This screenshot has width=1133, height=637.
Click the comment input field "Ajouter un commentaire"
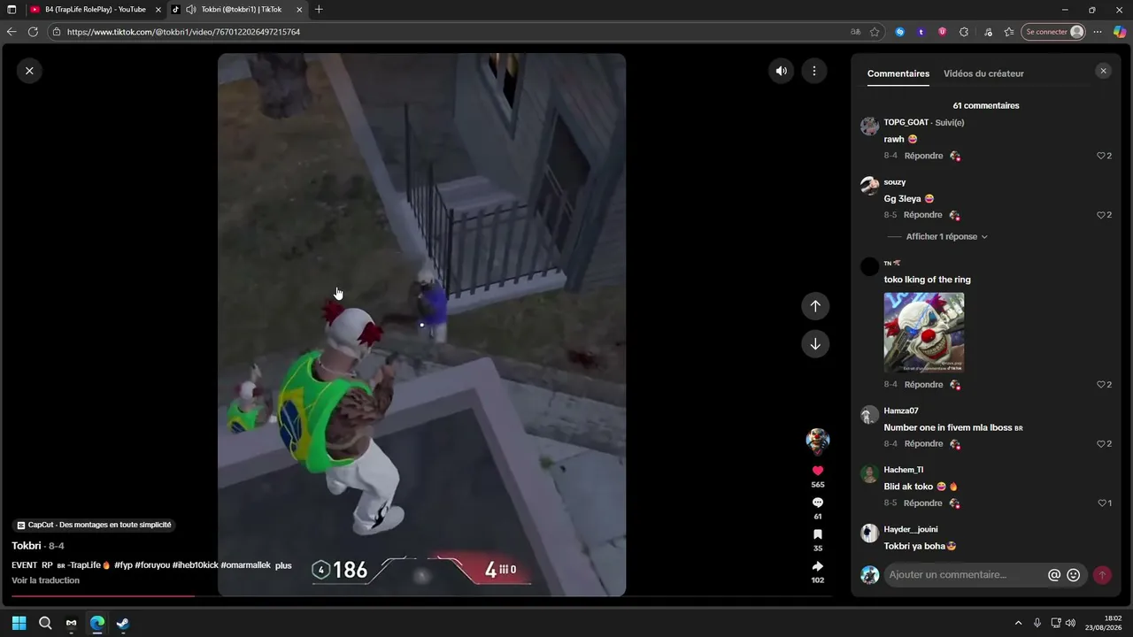(x=965, y=575)
